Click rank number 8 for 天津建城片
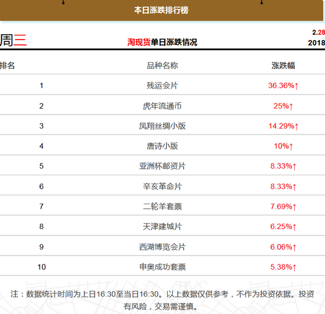Viewport: 325px width, 314px height. pyautogui.click(x=41, y=227)
